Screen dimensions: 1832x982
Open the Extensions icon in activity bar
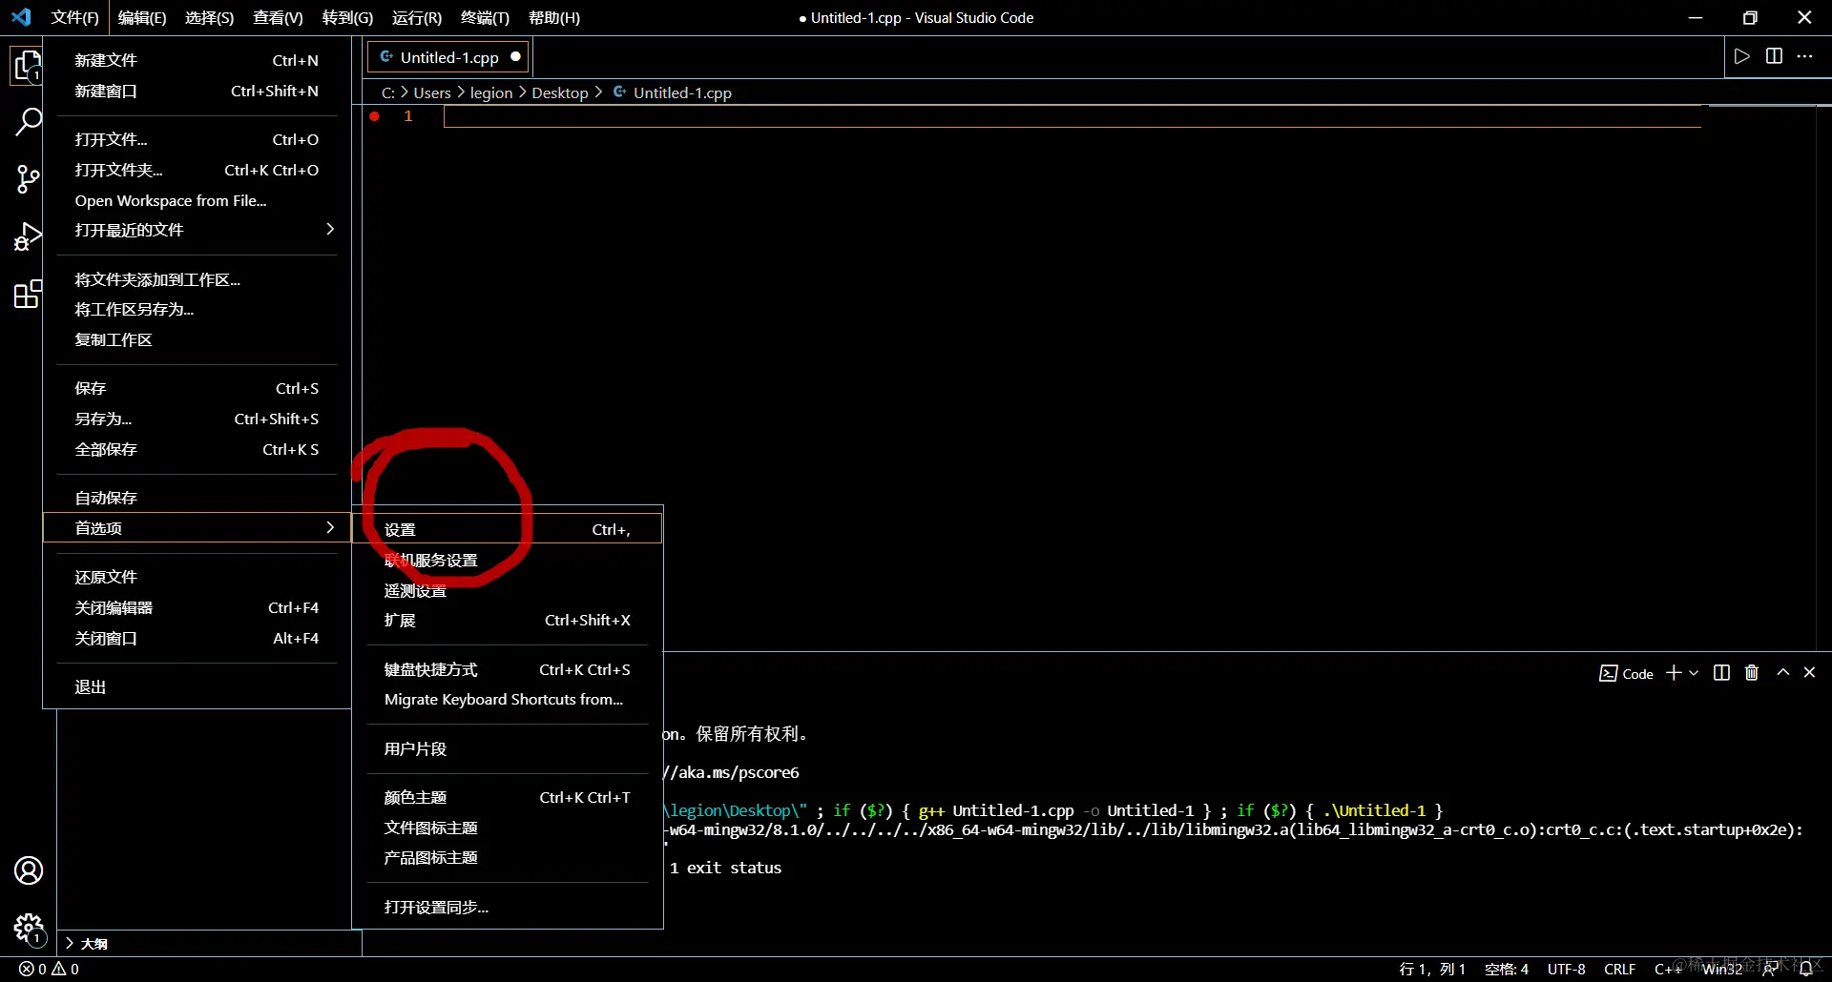click(x=28, y=294)
